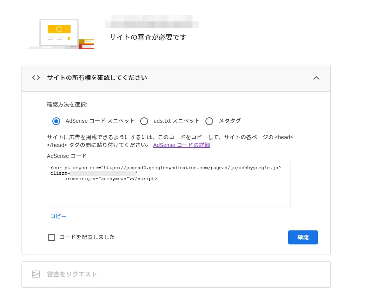
Task: Open the AdSense コードの詳細 link
Action: click(x=182, y=145)
